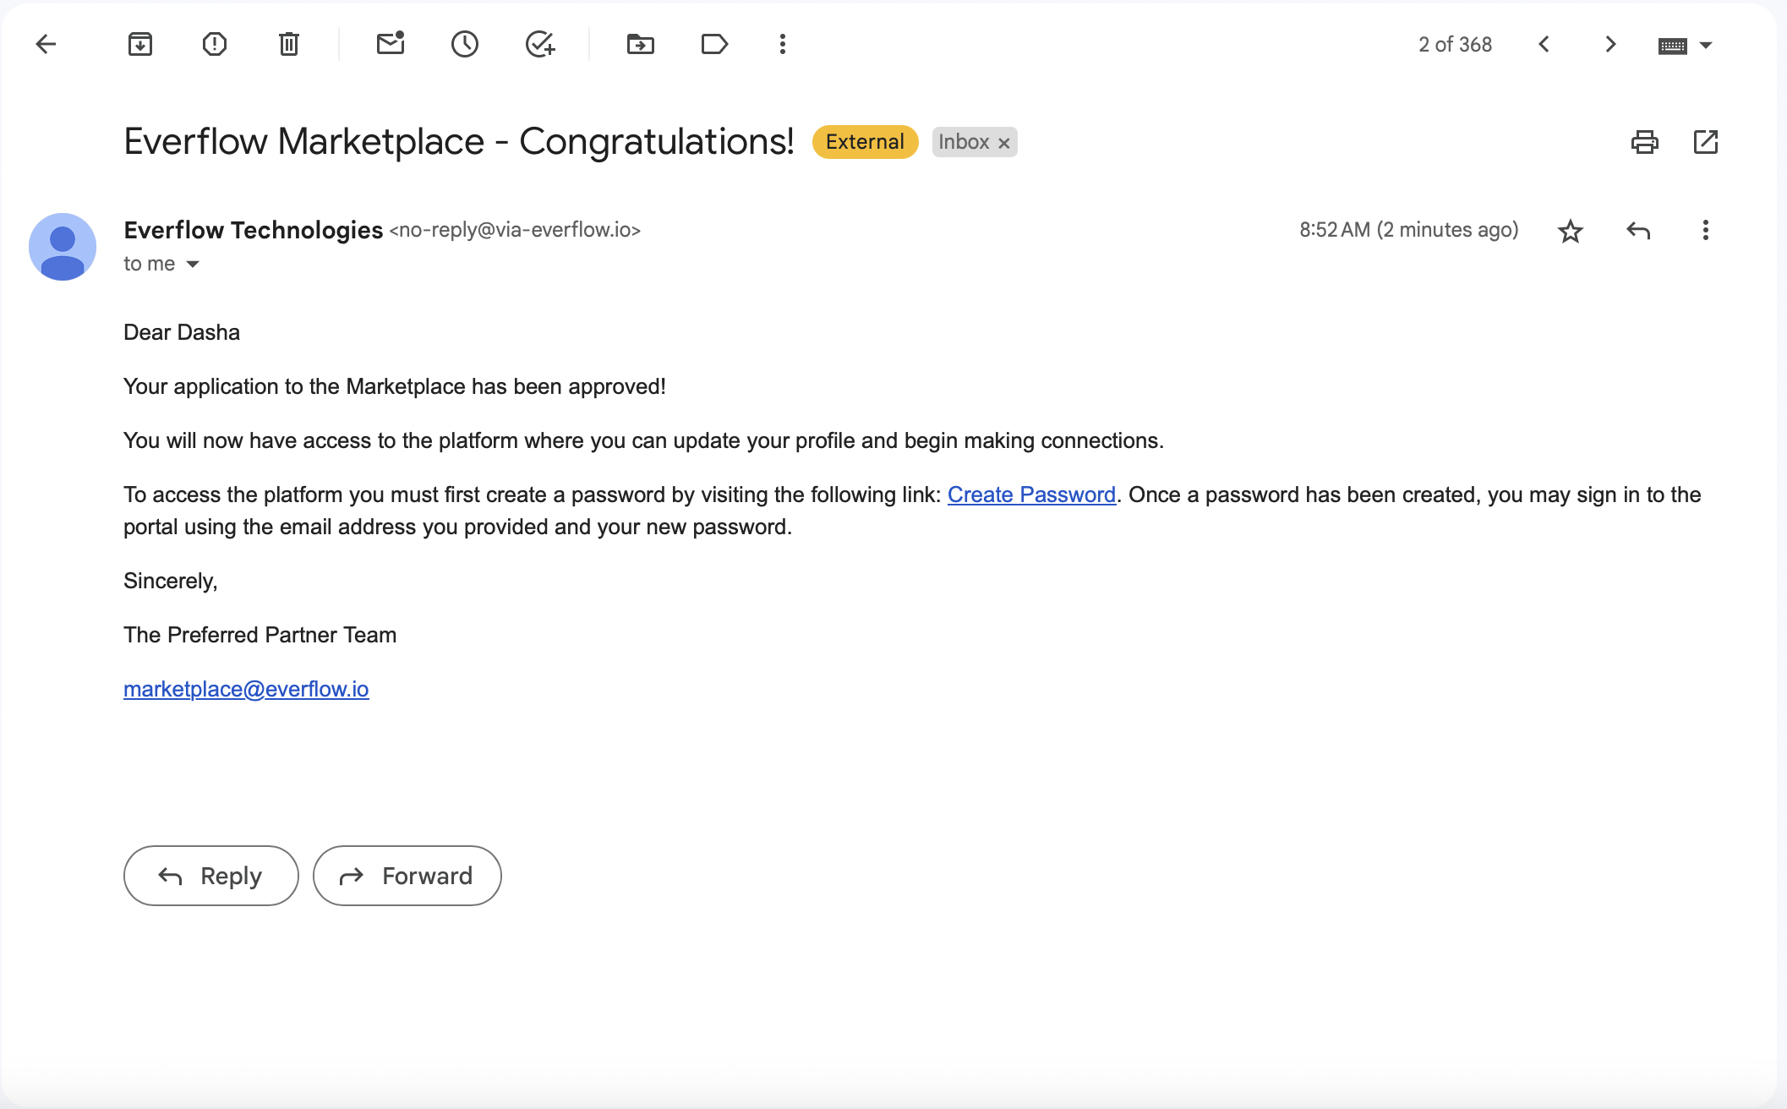Report this email as spam
1787x1109 pixels.
coord(215,44)
